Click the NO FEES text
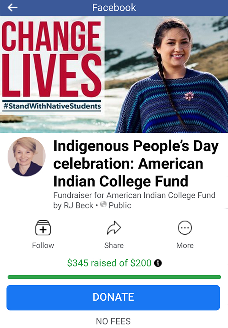Screen dimensions: 228x328 113,321
